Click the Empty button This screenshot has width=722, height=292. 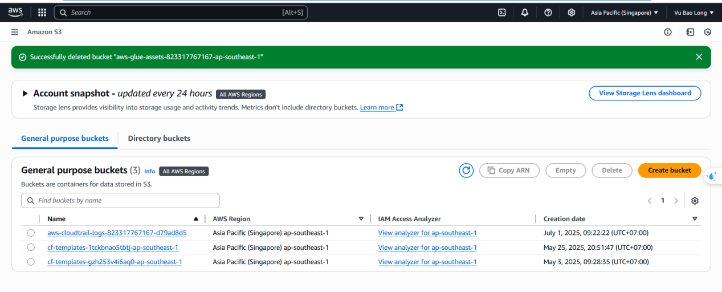point(566,171)
